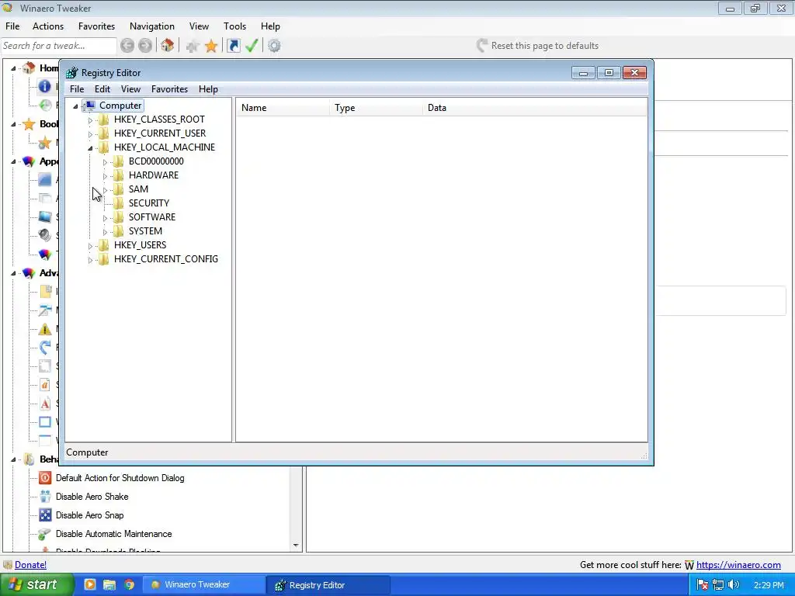
Task: Click the Forward arrow in Winaero toolbar
Action: pos(145,46)
